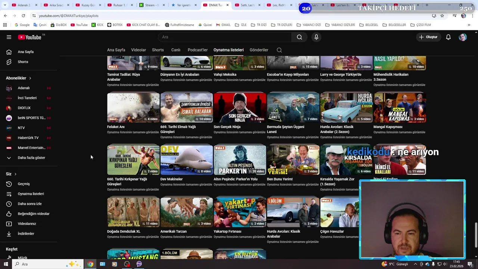Open the ÇİZGİ FİLM bookmark folder
The image size is (478, 269).
tap(420, 25)
